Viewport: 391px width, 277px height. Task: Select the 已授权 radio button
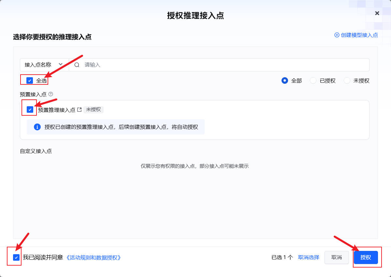(x=313, y=80)
